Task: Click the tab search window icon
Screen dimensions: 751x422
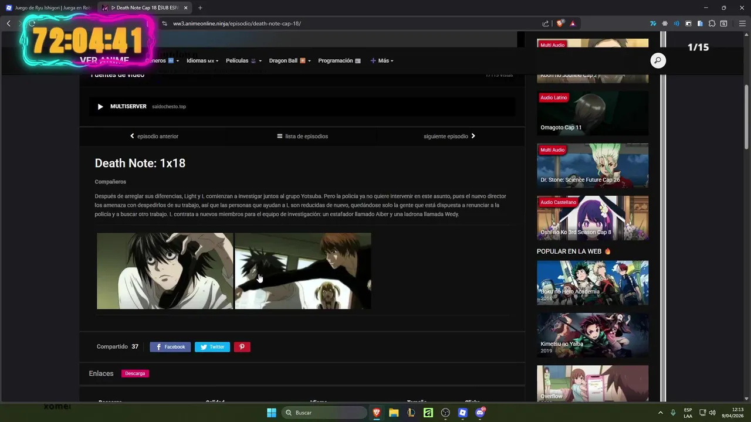Action: pos(724,23)
